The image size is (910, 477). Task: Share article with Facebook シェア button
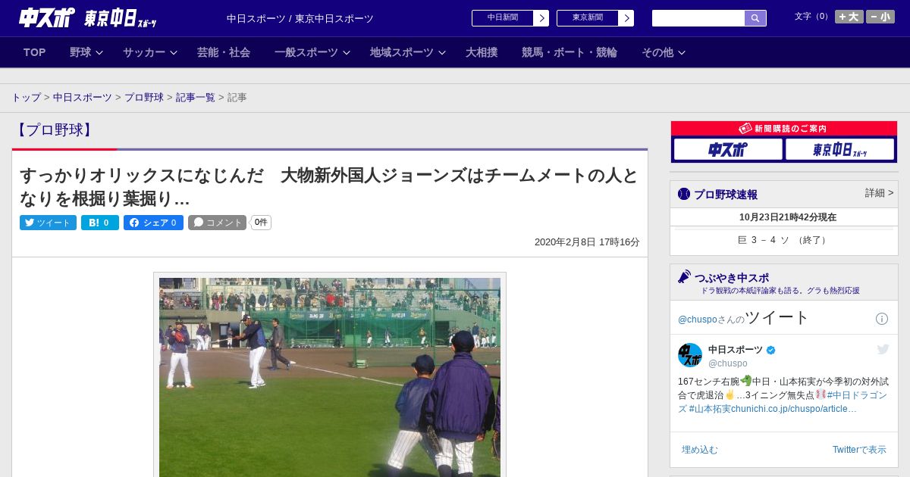[x=153, y=223]
